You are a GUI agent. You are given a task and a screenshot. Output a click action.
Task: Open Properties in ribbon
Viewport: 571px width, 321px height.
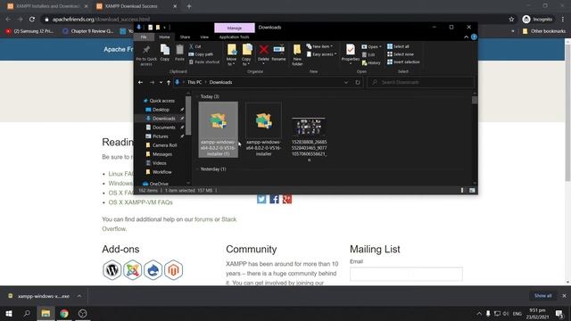coord(351,54)
